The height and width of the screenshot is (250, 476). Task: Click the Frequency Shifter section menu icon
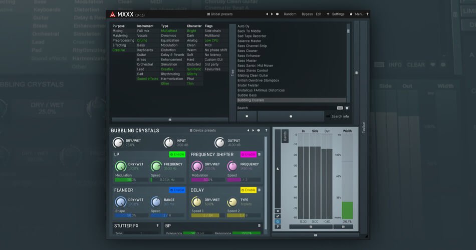tap(259, 154)
